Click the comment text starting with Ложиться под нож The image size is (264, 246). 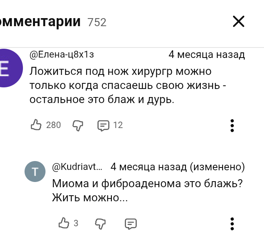click(121, 85)
